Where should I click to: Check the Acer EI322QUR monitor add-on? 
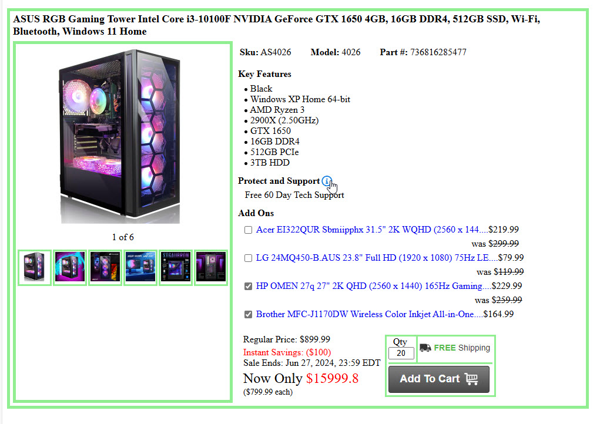point(249,230)
